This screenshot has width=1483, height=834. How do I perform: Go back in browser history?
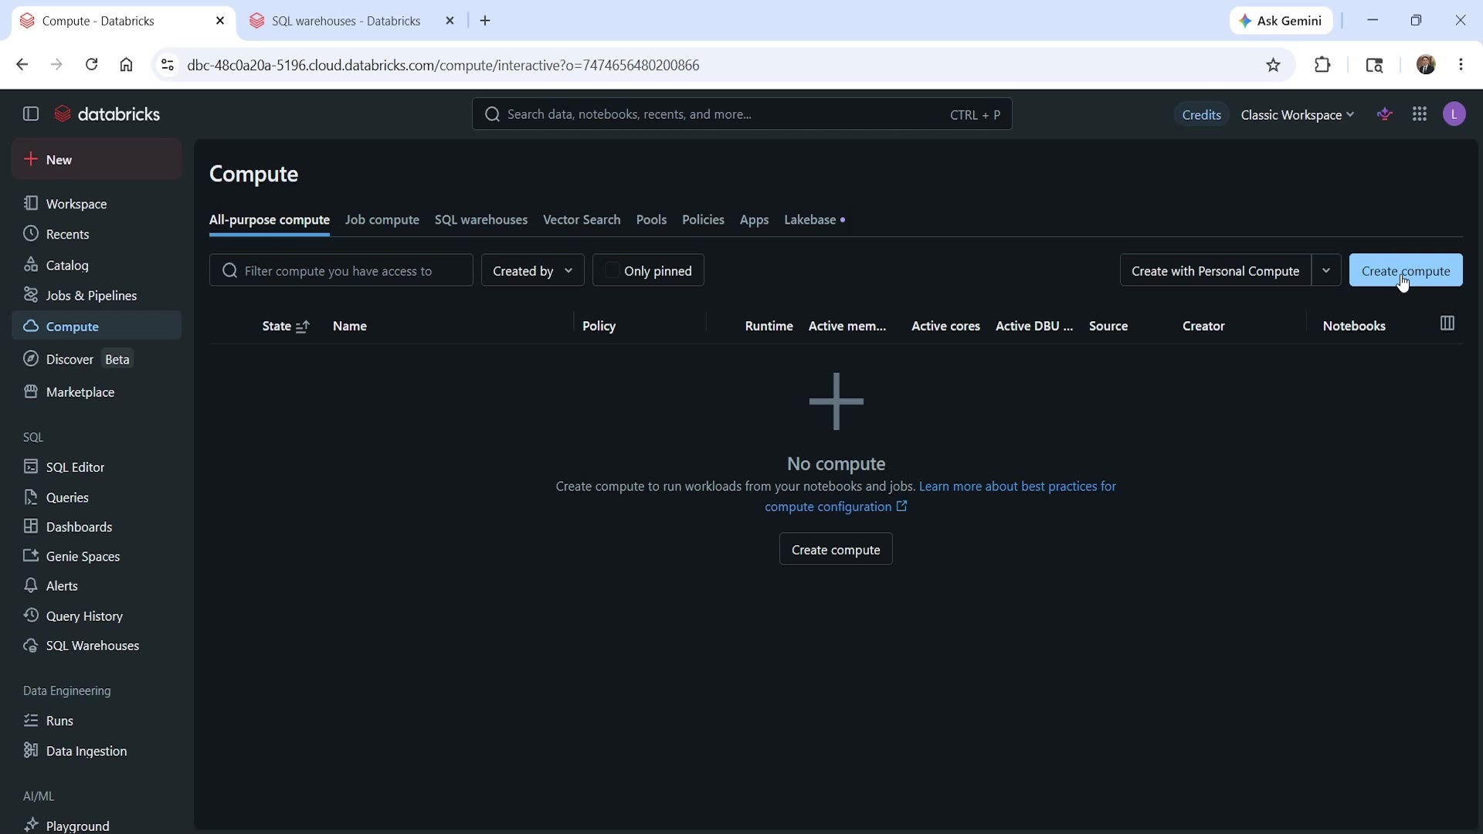22,65
